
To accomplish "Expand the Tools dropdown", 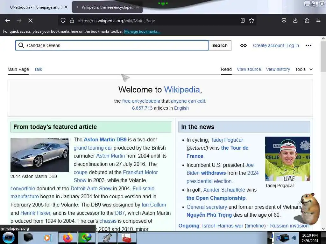I will pyautogui.click(x=304, y=69).
